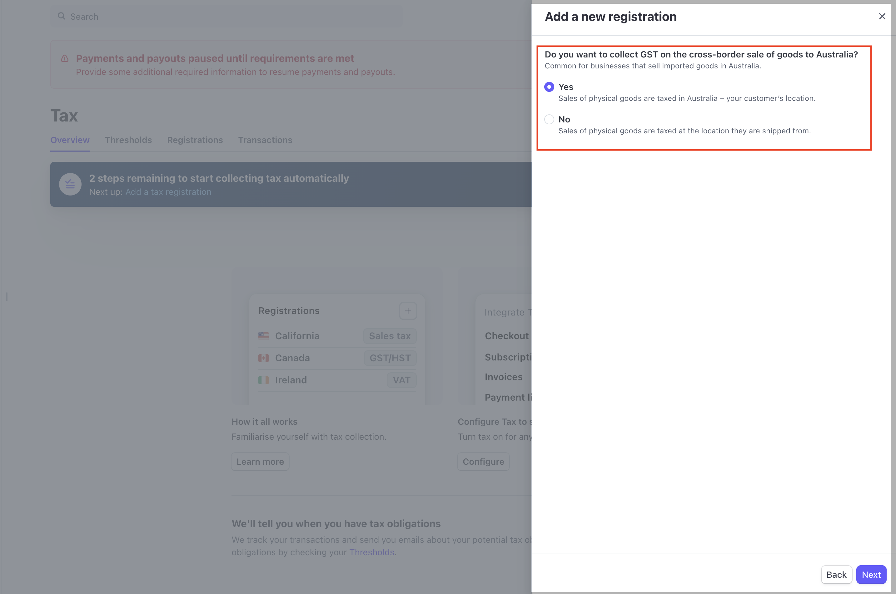Click the search magnifier icon
896x594 pixels.
pyautogui.click(x=61, y=16)
